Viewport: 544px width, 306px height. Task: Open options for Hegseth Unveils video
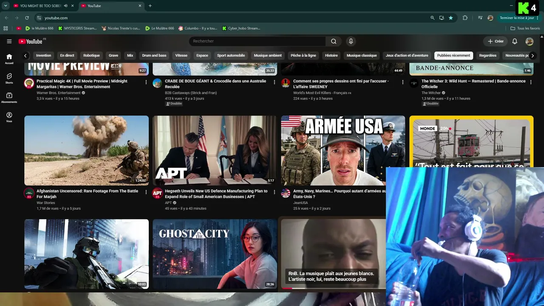275,192
